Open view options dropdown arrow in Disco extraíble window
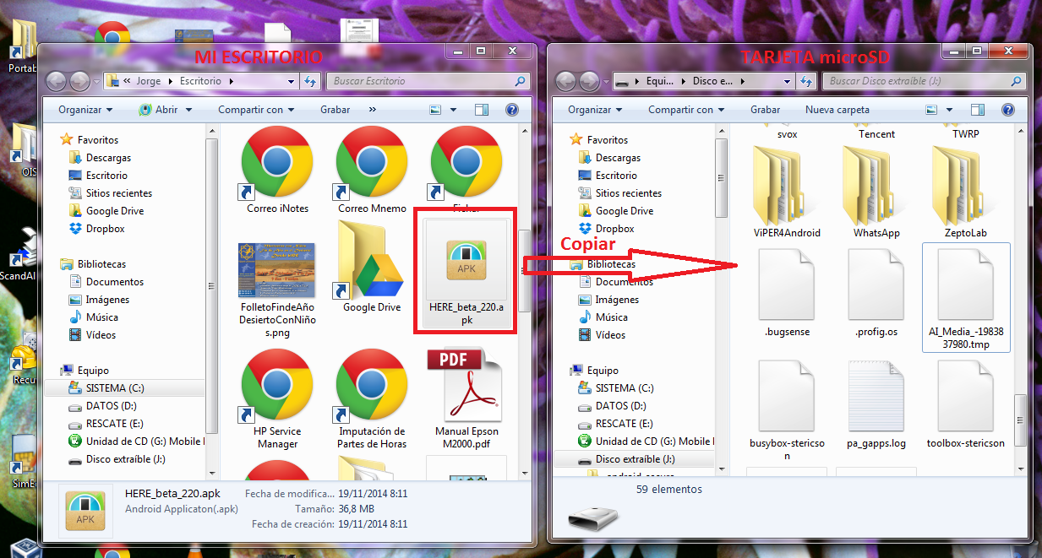1042x558 pixels. [950, 110]
